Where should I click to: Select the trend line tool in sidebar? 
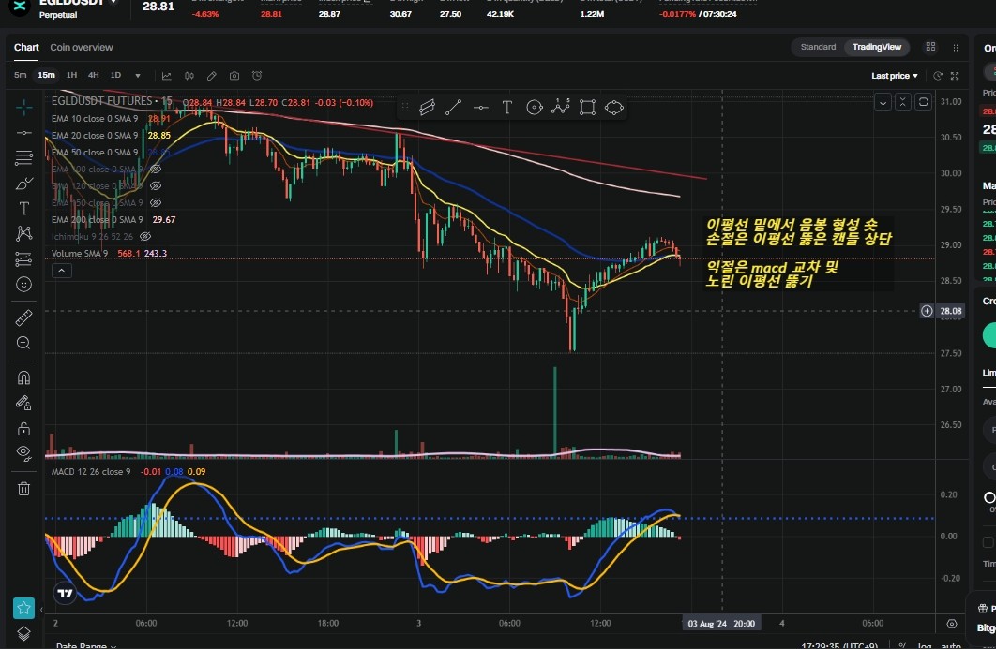point(23,133)
